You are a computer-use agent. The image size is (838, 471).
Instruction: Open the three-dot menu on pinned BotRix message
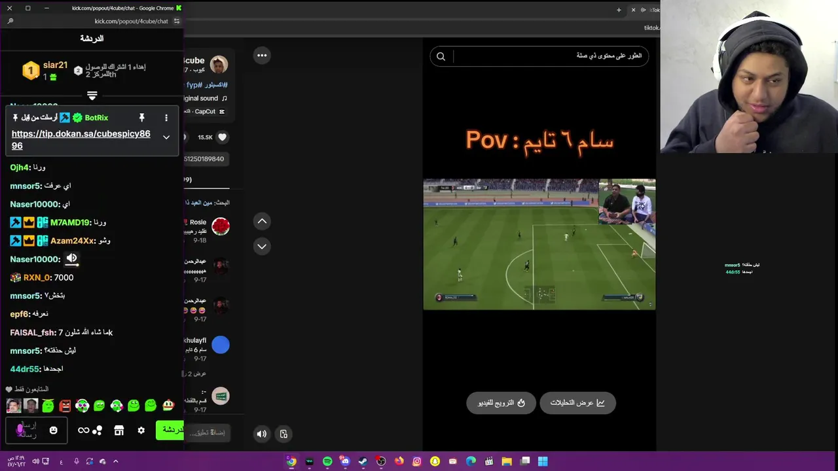tap(166, 118)
